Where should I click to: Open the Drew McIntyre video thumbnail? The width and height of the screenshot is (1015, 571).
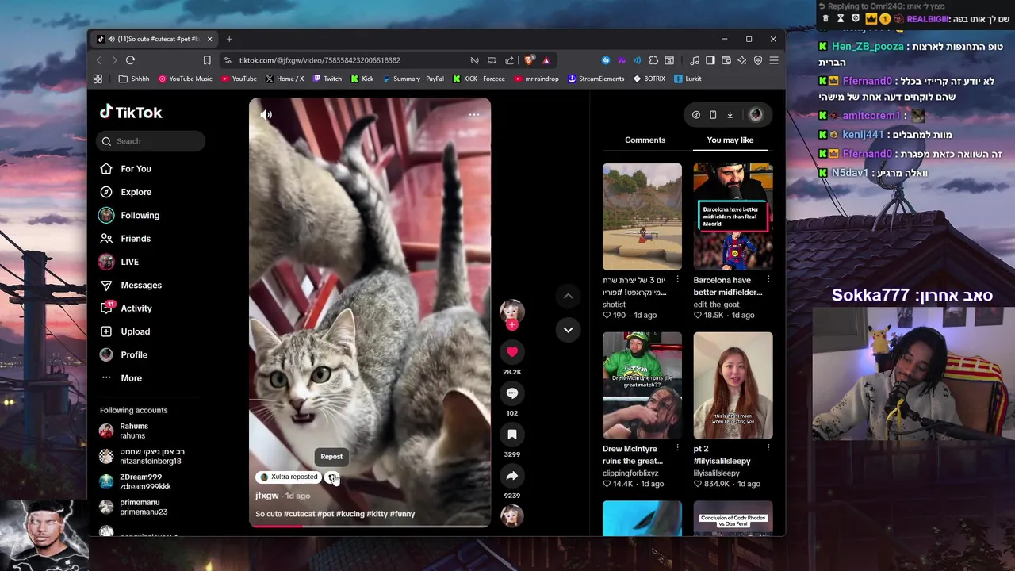(642, 385)
